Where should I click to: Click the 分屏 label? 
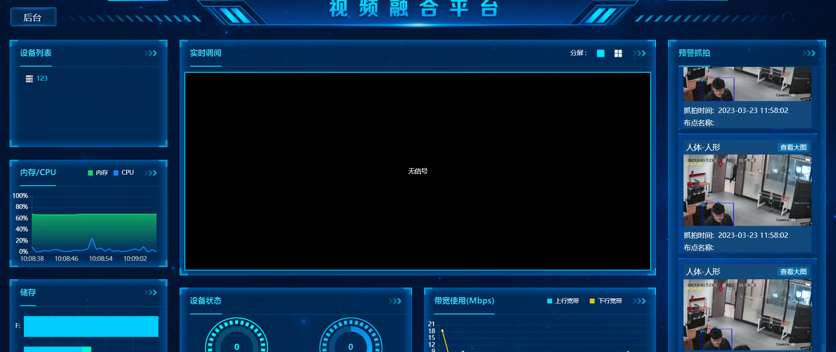pyautogui.click(x=578, y=53)
